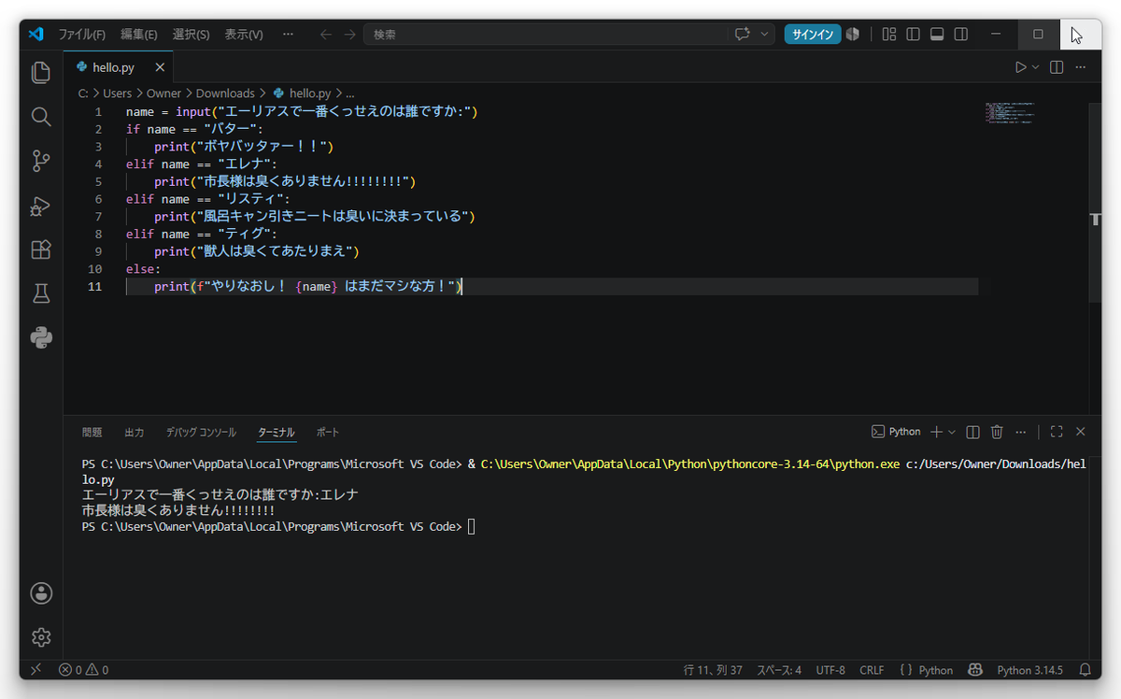
Task: Open the Accounts menu icon
Action: click(x=41, y=592)
